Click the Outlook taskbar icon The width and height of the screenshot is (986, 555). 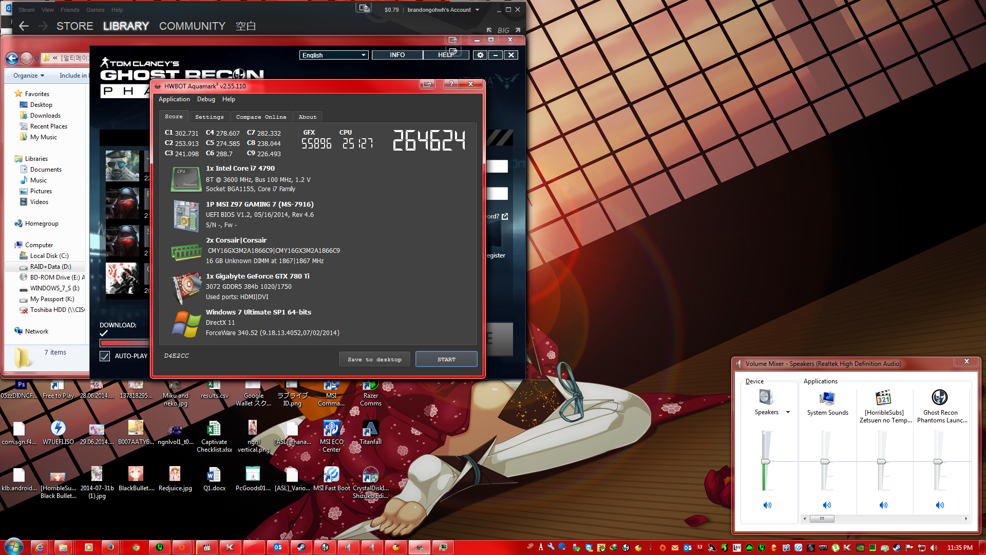tap(278, 547)
